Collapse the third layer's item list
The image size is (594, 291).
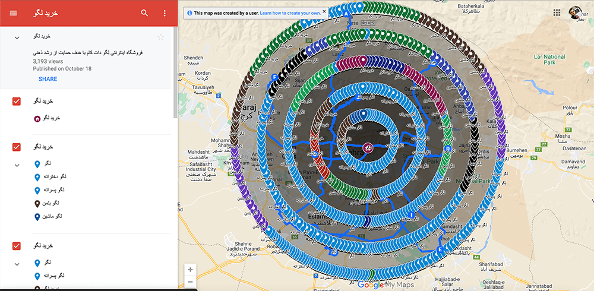(x=17, y=264)
